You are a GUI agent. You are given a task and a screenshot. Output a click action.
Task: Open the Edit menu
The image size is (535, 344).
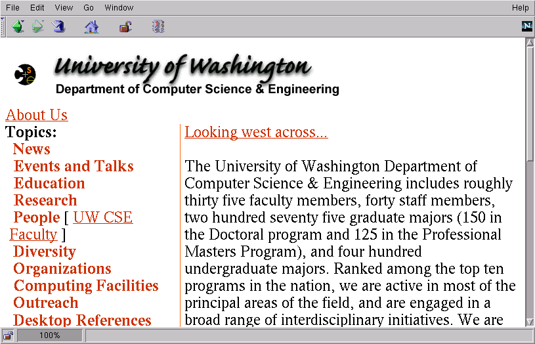click(x=37, y=7)
